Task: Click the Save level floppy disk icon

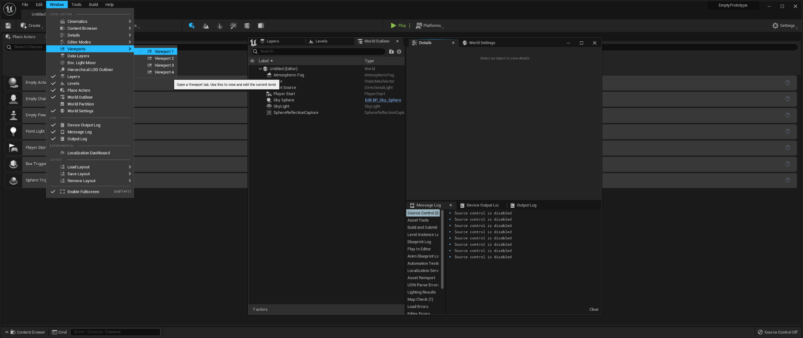Action: (8, 26)
